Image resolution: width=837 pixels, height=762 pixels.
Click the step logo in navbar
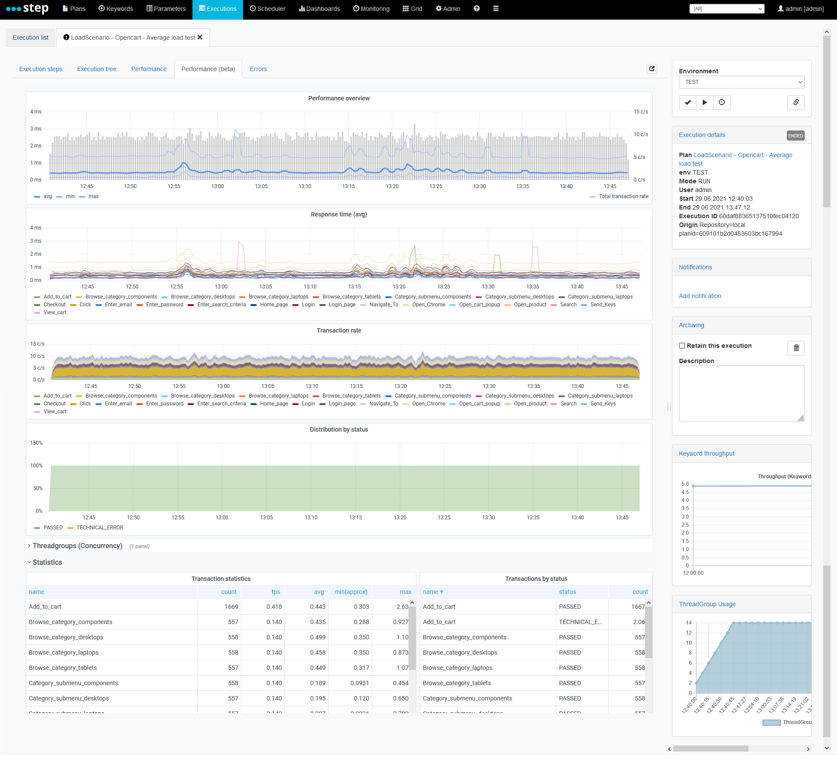(x=27, y=9)
